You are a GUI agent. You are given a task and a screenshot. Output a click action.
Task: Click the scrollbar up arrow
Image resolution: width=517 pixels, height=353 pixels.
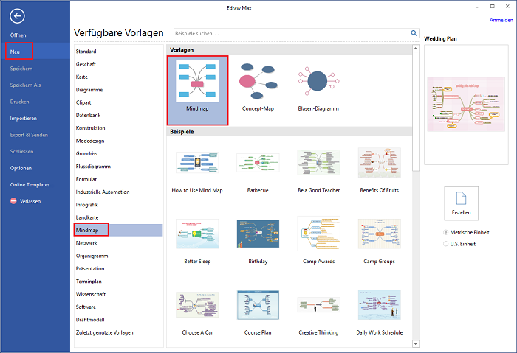pyautogui.click(x=415, y=49)
